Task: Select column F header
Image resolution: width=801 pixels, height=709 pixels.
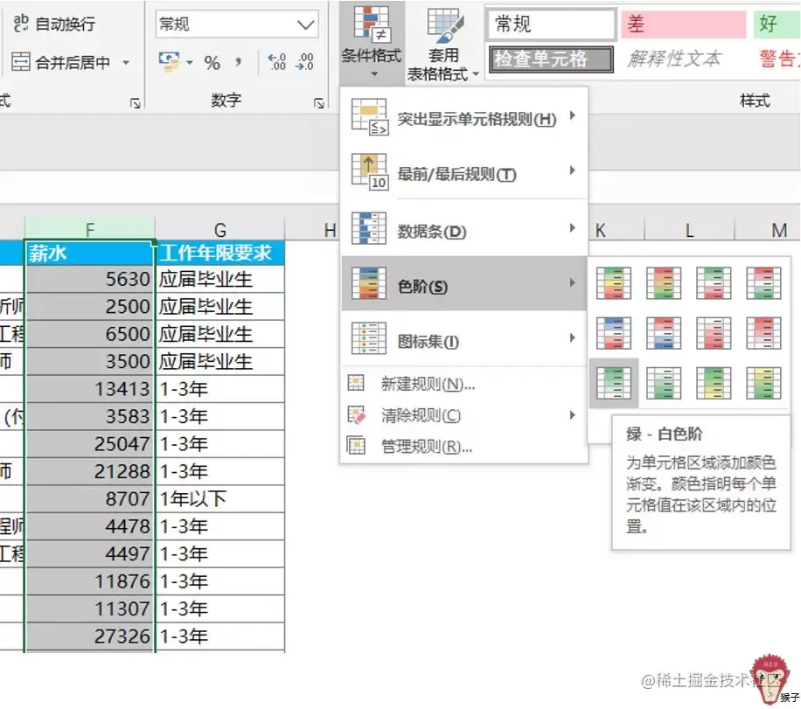Action: [x=90, y=229]
